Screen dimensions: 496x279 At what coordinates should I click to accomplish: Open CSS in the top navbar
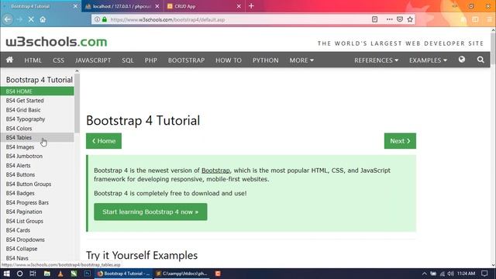coord(59,60)
